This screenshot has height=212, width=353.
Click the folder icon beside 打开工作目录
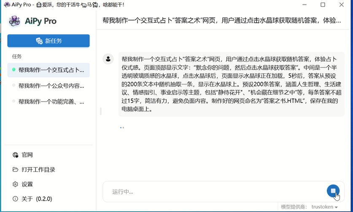click(x=15, y=169)
